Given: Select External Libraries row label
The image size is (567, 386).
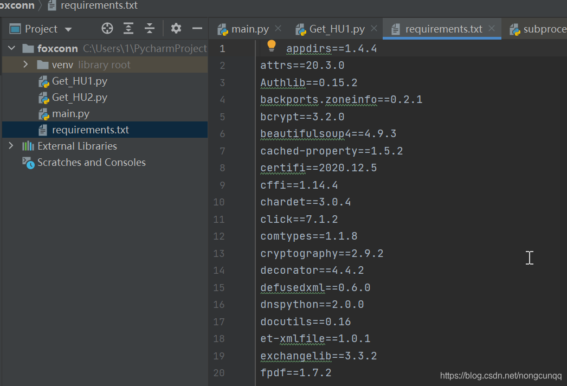Looking at the screenshot, I should click(77, 146).
